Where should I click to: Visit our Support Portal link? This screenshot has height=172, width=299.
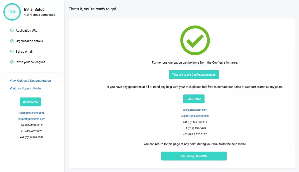pos(26,88)
